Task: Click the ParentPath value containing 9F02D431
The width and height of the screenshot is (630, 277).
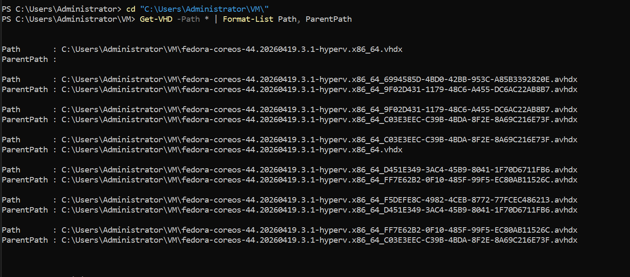Action: (x=319, y=89)
